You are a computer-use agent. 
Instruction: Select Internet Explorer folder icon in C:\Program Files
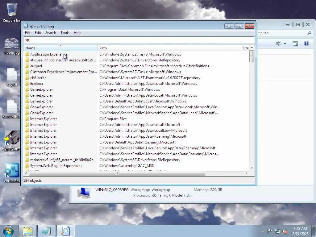tap(27, 119)
